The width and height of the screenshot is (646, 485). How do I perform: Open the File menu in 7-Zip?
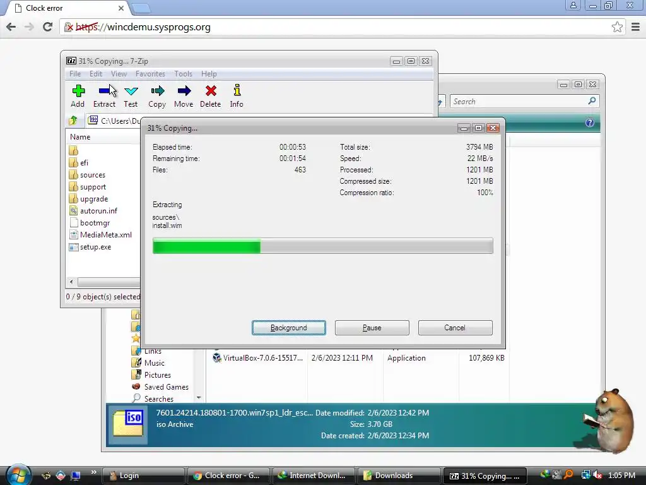click(x=75, y=74)
